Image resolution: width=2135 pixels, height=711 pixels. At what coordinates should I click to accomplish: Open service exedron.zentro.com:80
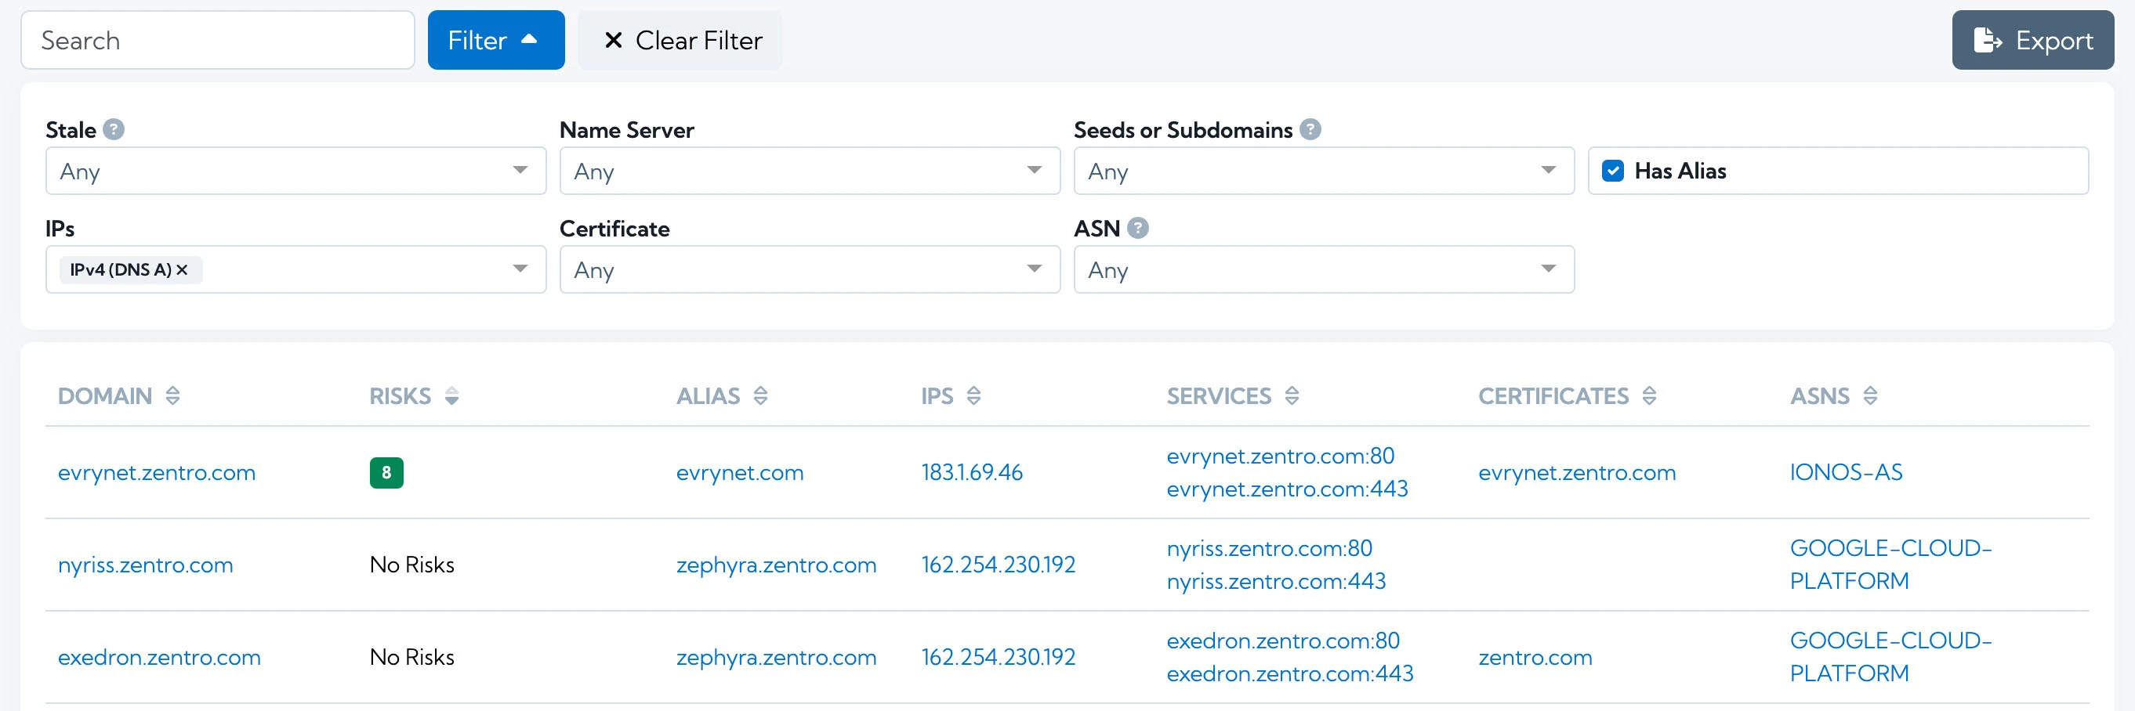[1283, 641]
